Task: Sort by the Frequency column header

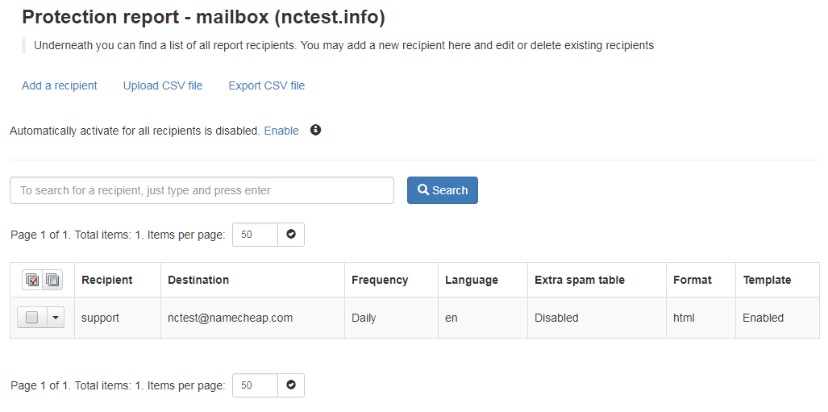Action: tap(380, 280)
